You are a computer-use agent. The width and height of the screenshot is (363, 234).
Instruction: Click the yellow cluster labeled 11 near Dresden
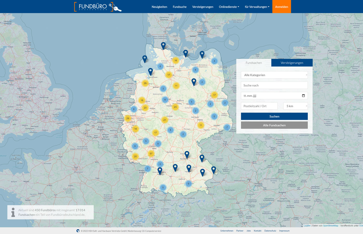pyautogui.click(x=201, y=125)
